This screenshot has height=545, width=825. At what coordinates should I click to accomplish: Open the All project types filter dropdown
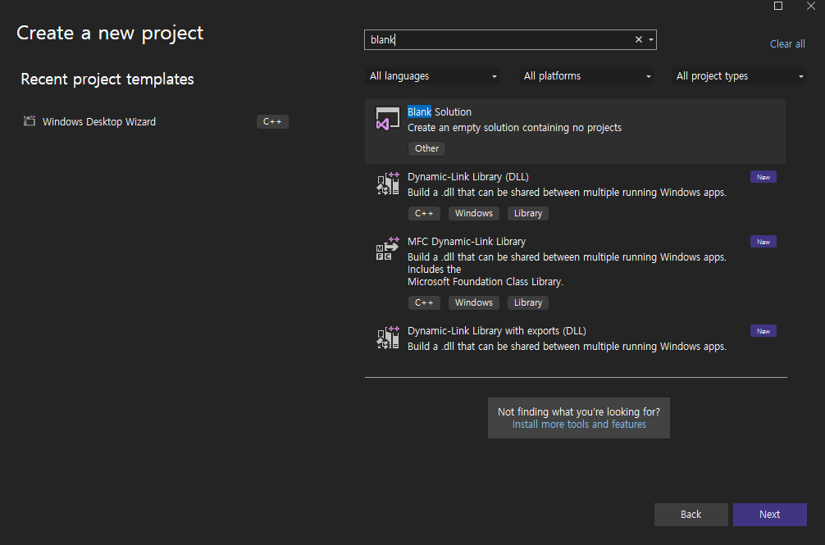click(x=738, y=76)
